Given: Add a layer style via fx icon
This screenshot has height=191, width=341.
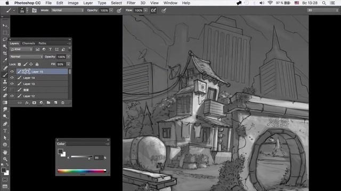Looking at the screenshot, I should tap(27, 103).
